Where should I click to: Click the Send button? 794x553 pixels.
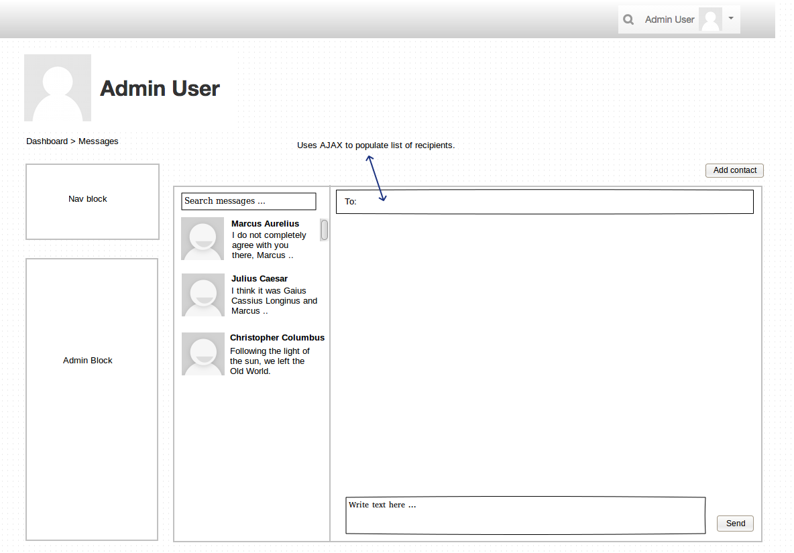click(x=735, y=523)
